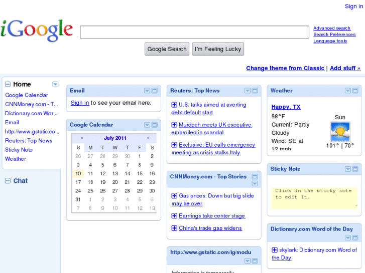Image resolution: width=365 pixels, height=273 pixels.
Task: Open Google Calendar gadget menu arrow
Action: [x=147, y=125]
